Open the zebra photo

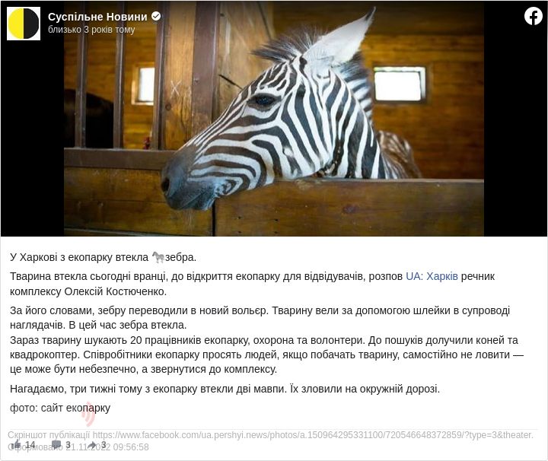(x=274, y=119)
